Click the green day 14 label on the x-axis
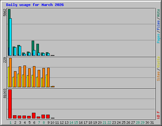The image size is (162, 126). coord(71,123)
